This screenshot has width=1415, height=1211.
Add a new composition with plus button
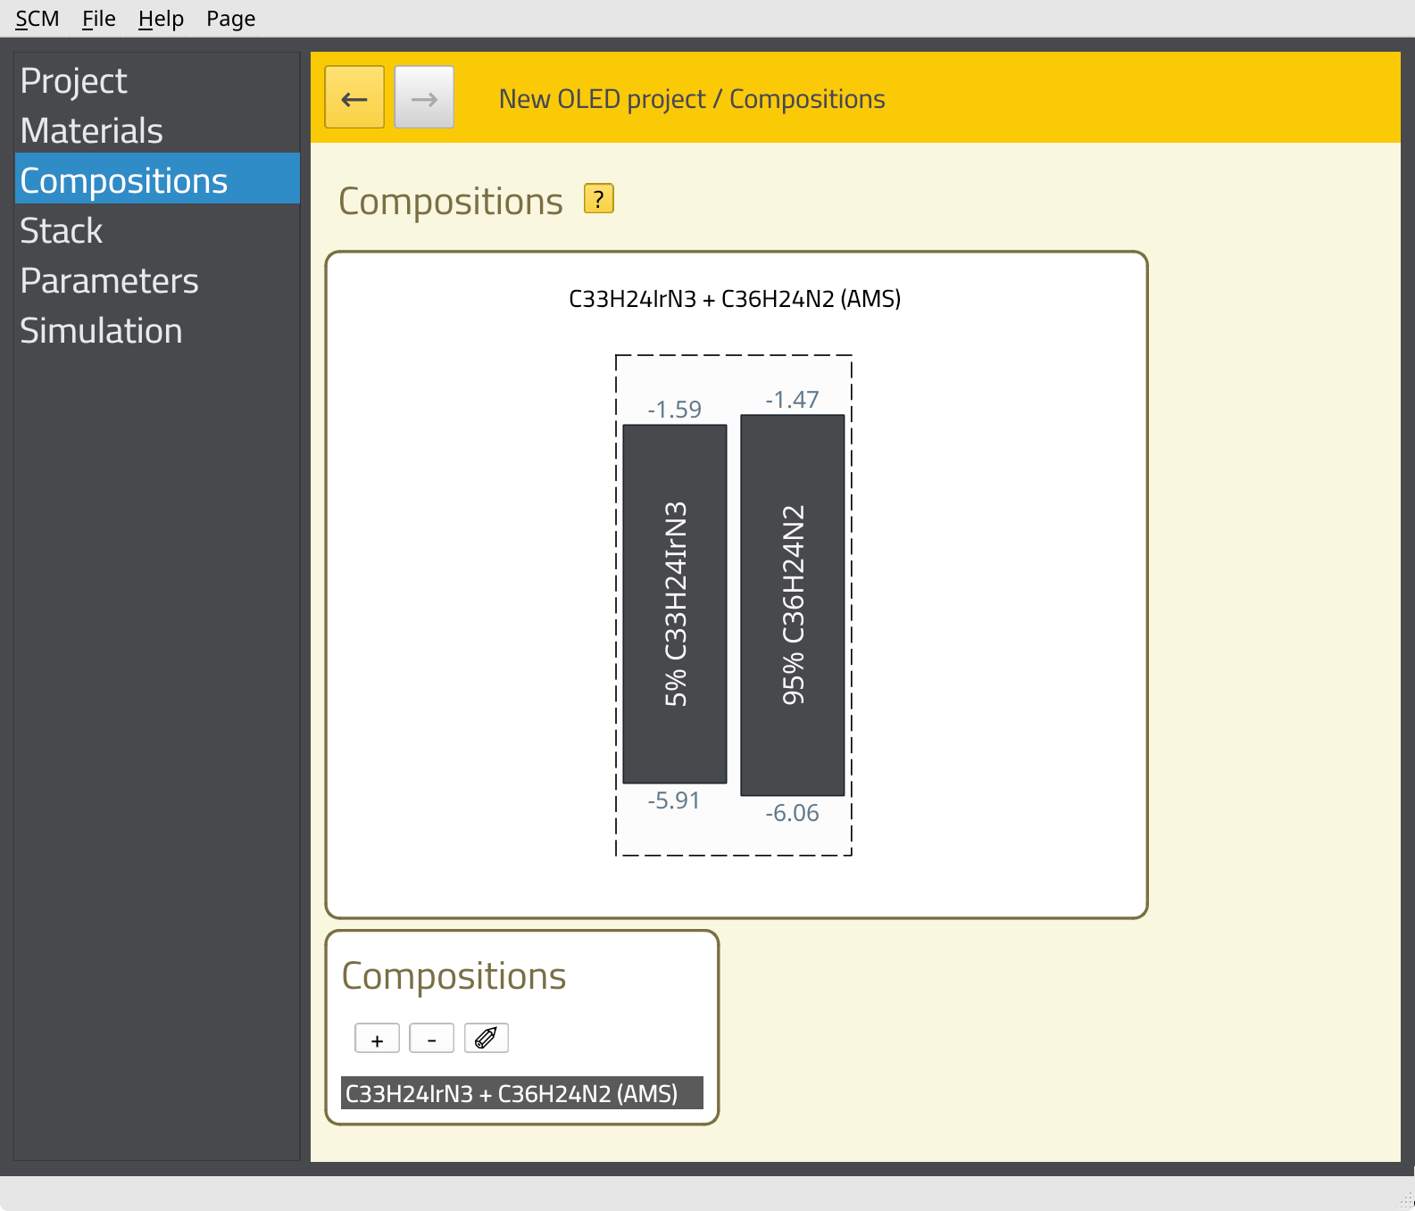377,1039
